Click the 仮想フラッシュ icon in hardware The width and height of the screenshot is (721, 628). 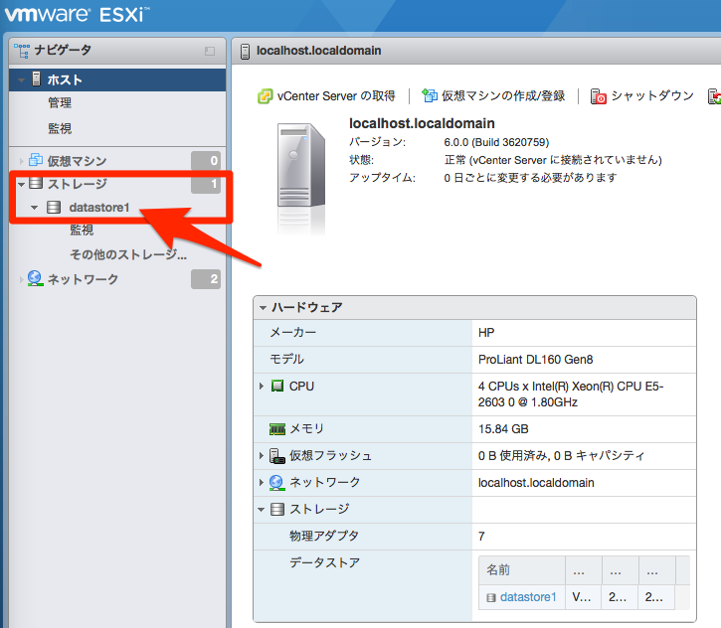click(277, 456)
